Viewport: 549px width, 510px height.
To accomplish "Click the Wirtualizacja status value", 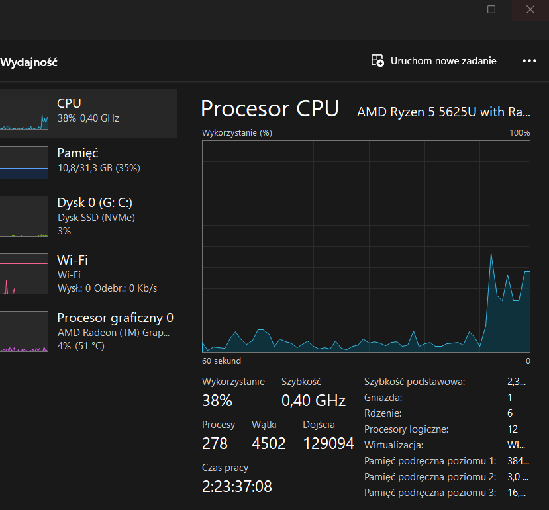I will [516, 445].
